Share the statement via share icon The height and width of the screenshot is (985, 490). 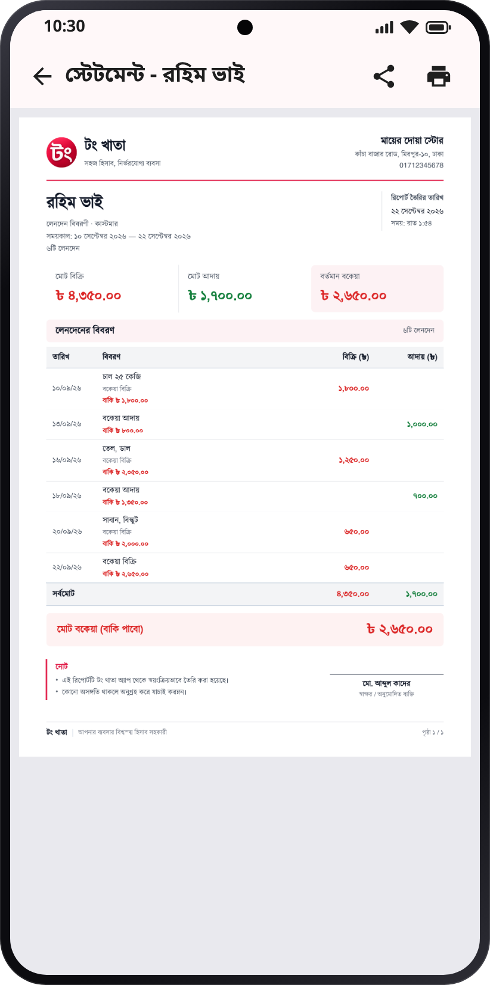click(384, 76)
